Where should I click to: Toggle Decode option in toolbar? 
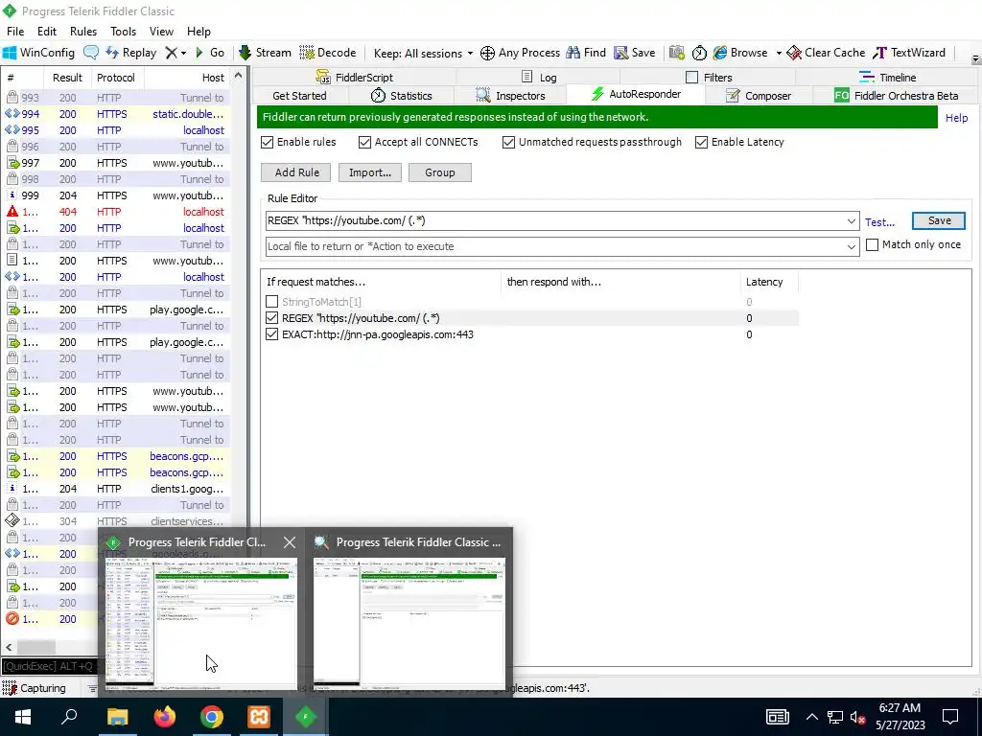pyautogui.click(x=328, y=53)
